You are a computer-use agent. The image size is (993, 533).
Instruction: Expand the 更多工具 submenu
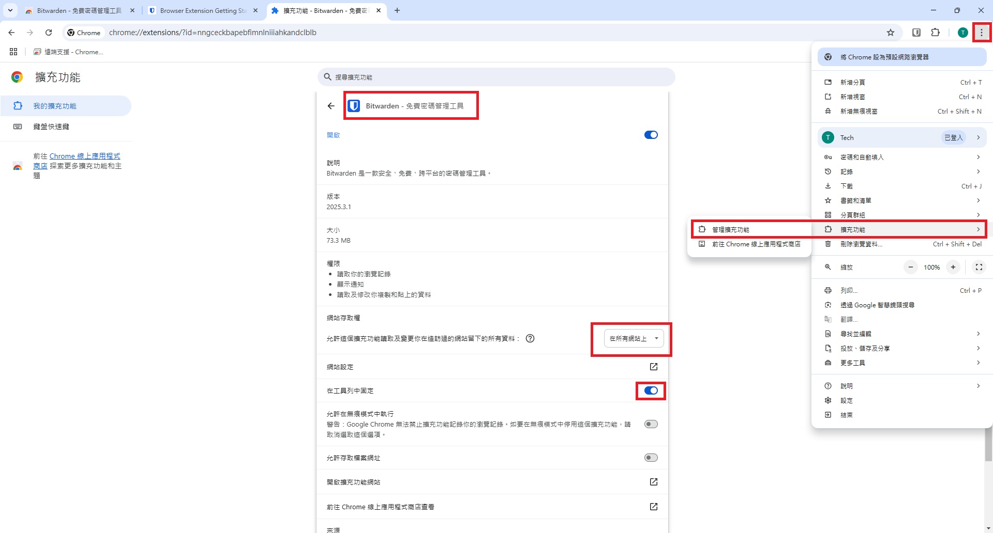(x=853, y=363)
